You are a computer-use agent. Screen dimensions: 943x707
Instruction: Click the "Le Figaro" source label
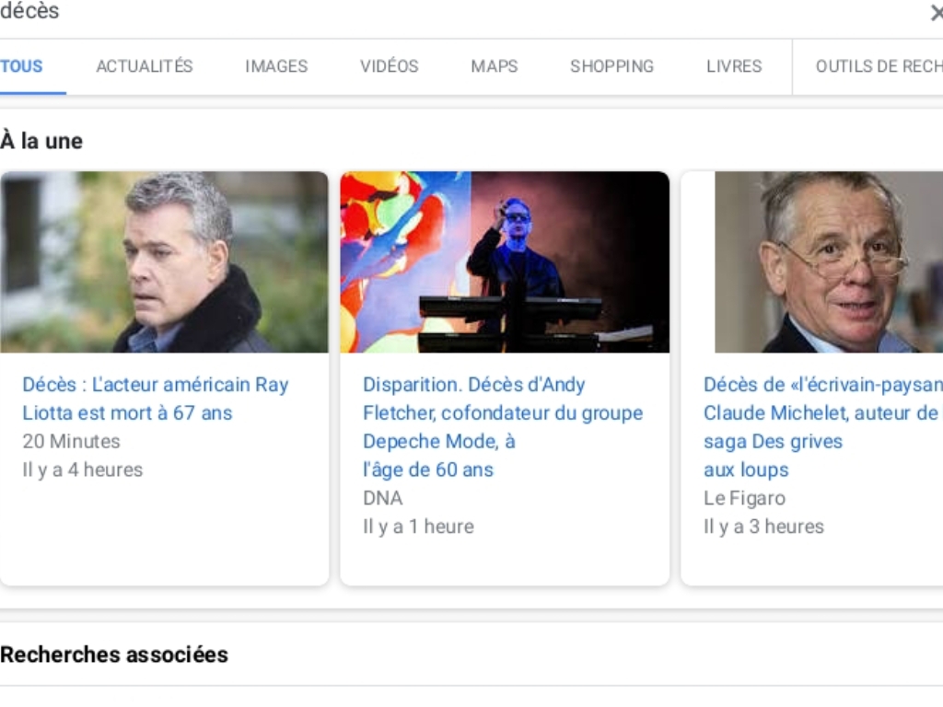click(x=744, y=498)
